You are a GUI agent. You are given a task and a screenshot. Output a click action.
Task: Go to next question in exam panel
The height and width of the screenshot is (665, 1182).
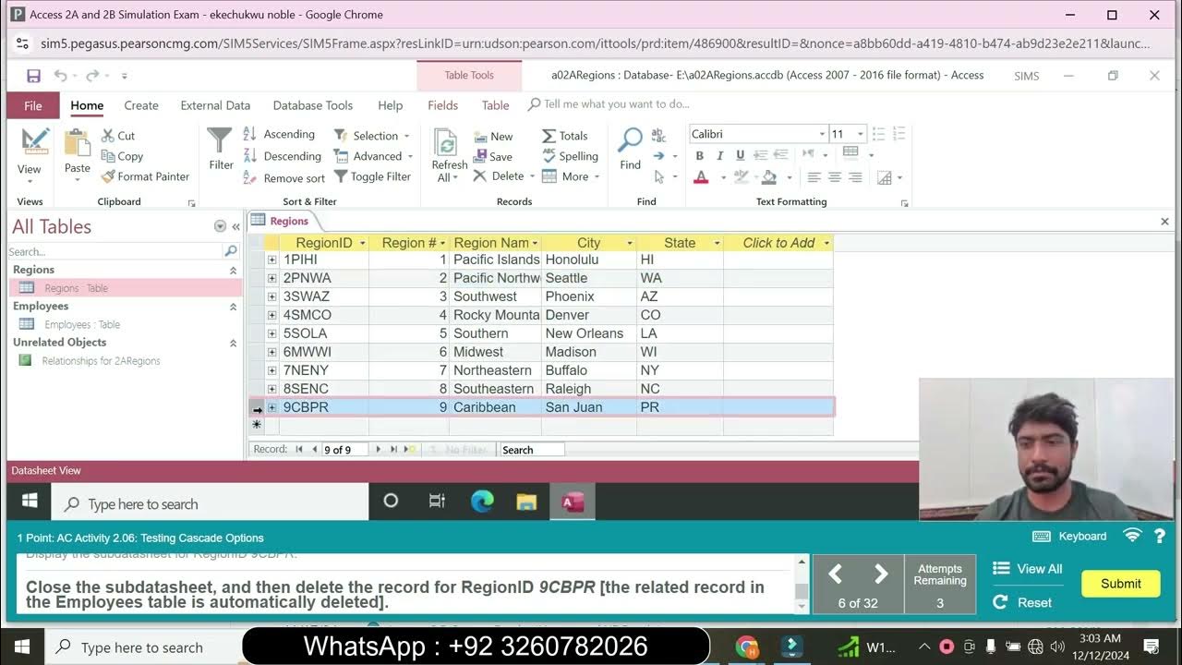click(x=881, y=574)
